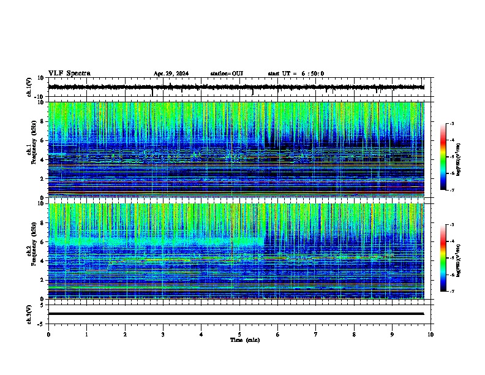Viewport: 485px width, 375px height.
Task: Click the ch.1 "Frequency (kHz)" axis label
Action: point(34,143)
